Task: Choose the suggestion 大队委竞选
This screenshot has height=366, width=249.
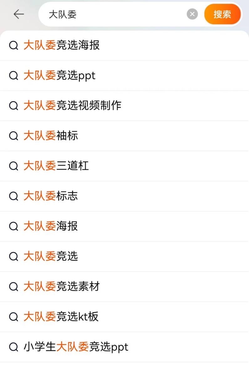Action: point(51,257)
